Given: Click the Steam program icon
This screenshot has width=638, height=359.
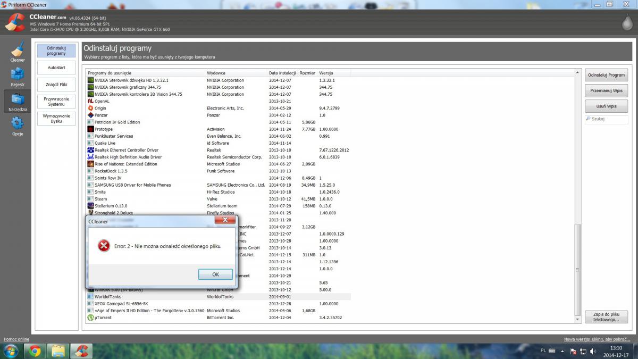Looking at the screenshot, I should click(x=90, y=199).
